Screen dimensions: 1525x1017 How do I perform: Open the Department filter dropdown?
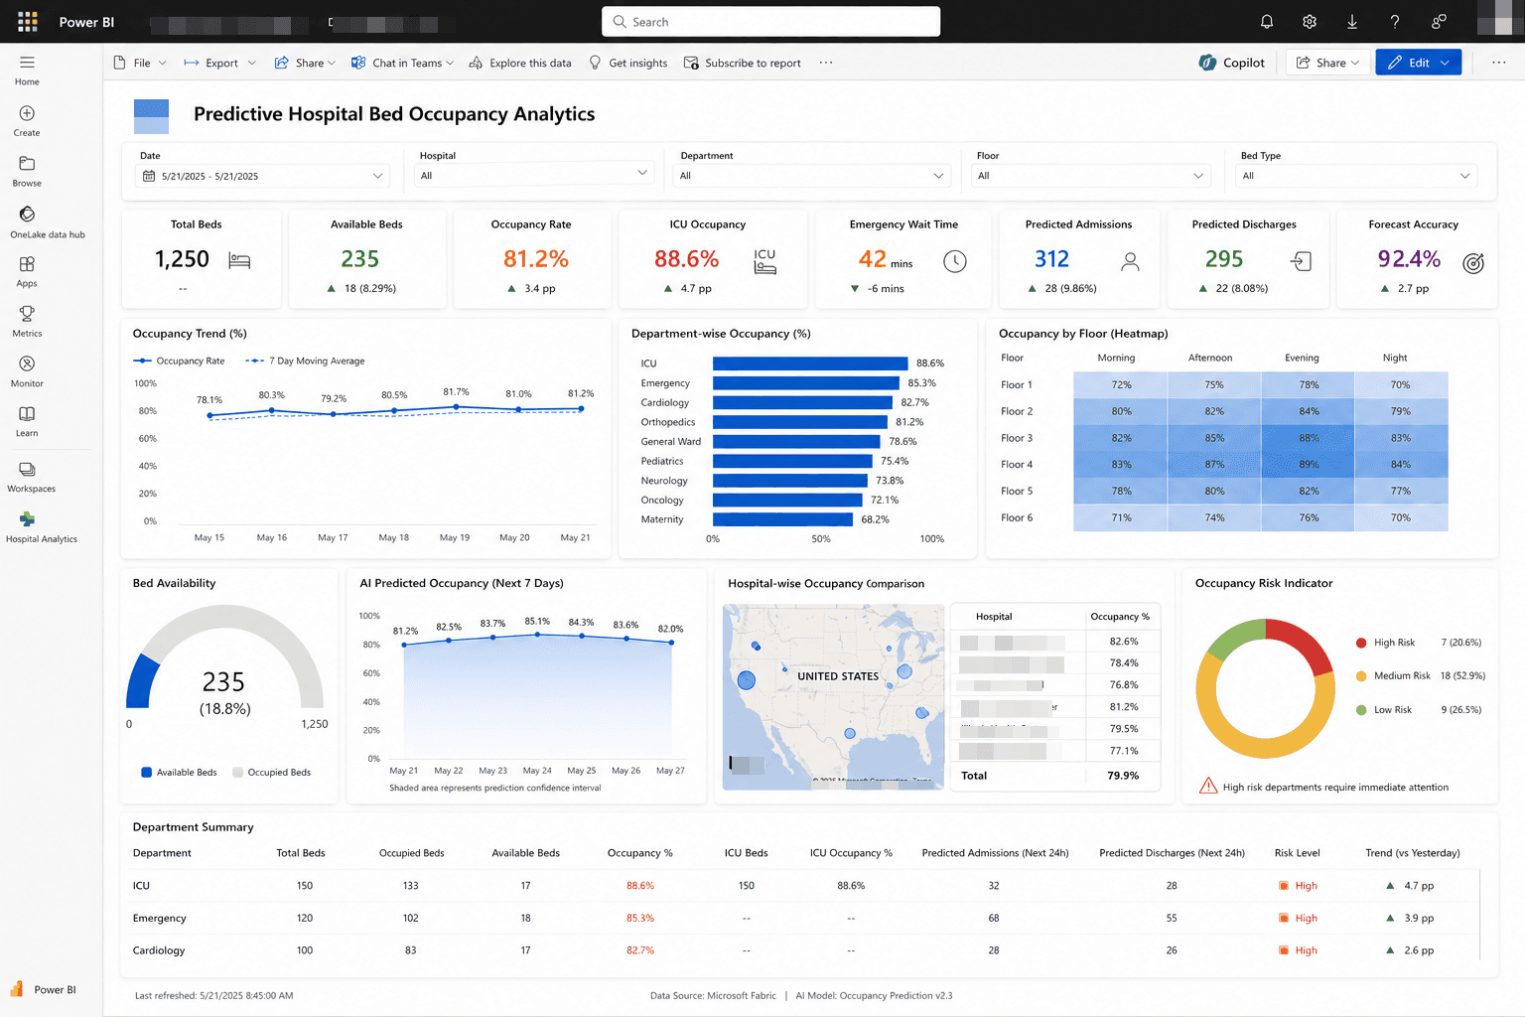[812, 176]
